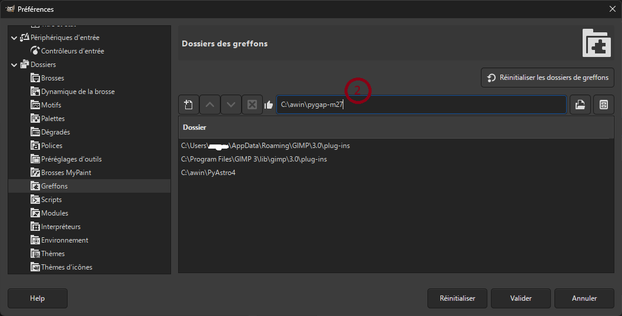Open the Interpréteurs folder settings
The height and width of the screenshot is (316, 622).
[x=61, y=226]
